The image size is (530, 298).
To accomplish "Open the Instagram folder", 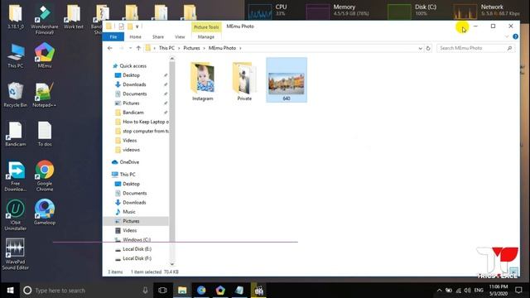I will point(202,81).
